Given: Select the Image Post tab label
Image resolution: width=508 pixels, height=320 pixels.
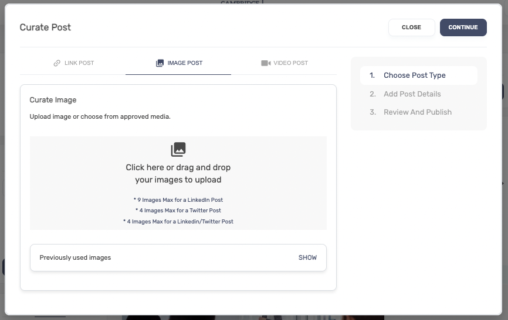Looking at the screenshot, I should pos(185,63).
